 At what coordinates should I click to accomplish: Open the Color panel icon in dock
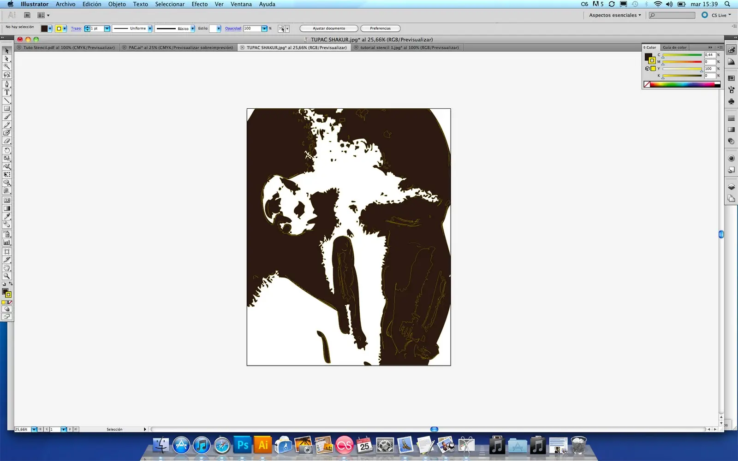[x=731, y=50]
